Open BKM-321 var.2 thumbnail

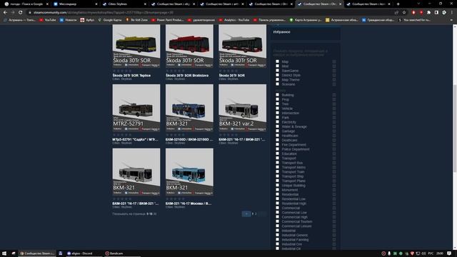tap(242, 108)
